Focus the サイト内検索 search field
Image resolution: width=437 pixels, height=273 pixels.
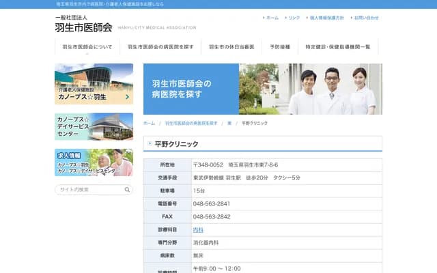[89, 190]
